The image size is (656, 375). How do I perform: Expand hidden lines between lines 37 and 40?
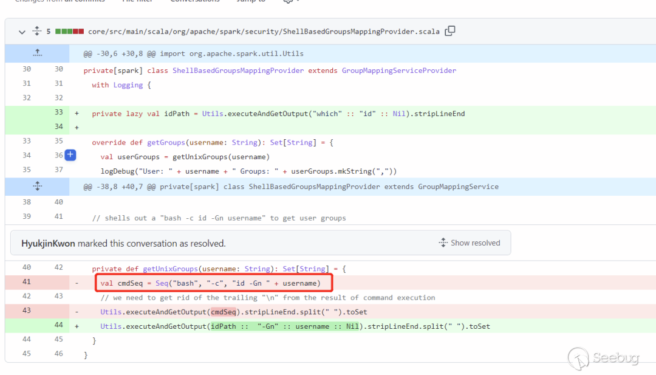point(37,187)
